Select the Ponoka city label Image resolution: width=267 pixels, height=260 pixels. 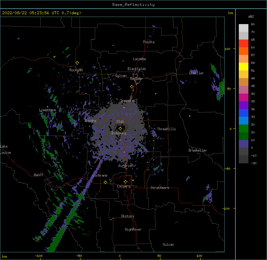149,42
